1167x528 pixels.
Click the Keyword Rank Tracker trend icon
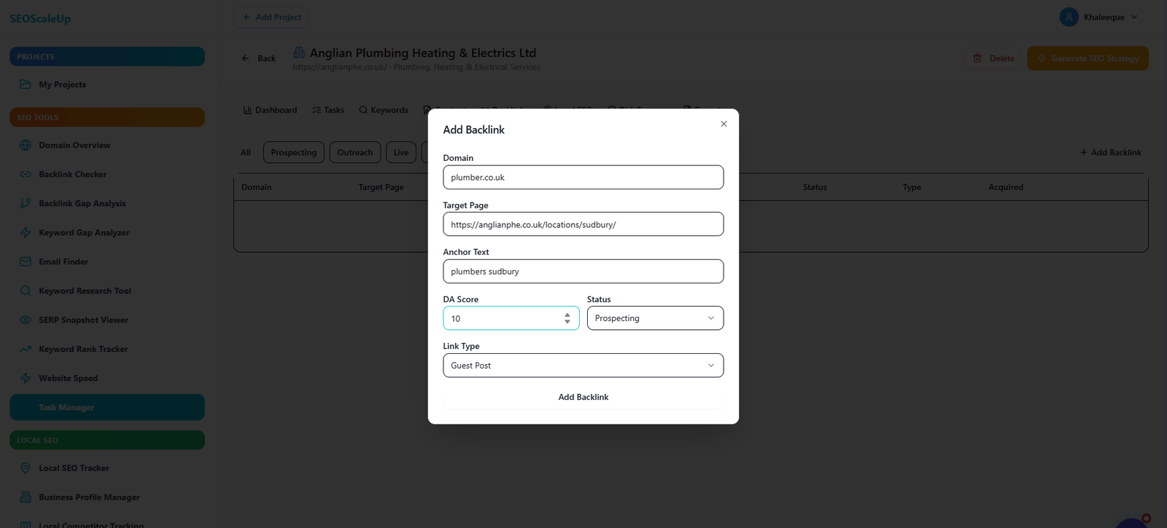26,349
